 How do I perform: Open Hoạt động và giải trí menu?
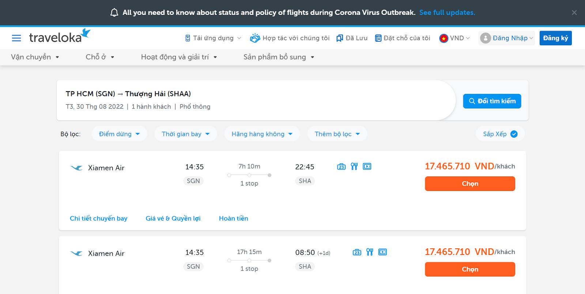[x=179, y=57]
